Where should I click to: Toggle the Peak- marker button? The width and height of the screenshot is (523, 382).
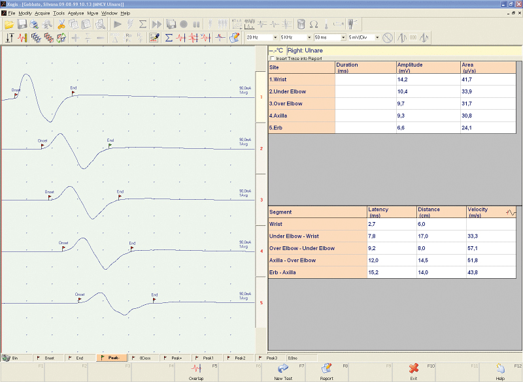point(111,358)
